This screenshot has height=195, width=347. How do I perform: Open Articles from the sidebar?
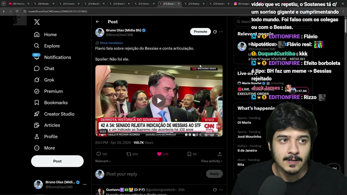point(47,125)
